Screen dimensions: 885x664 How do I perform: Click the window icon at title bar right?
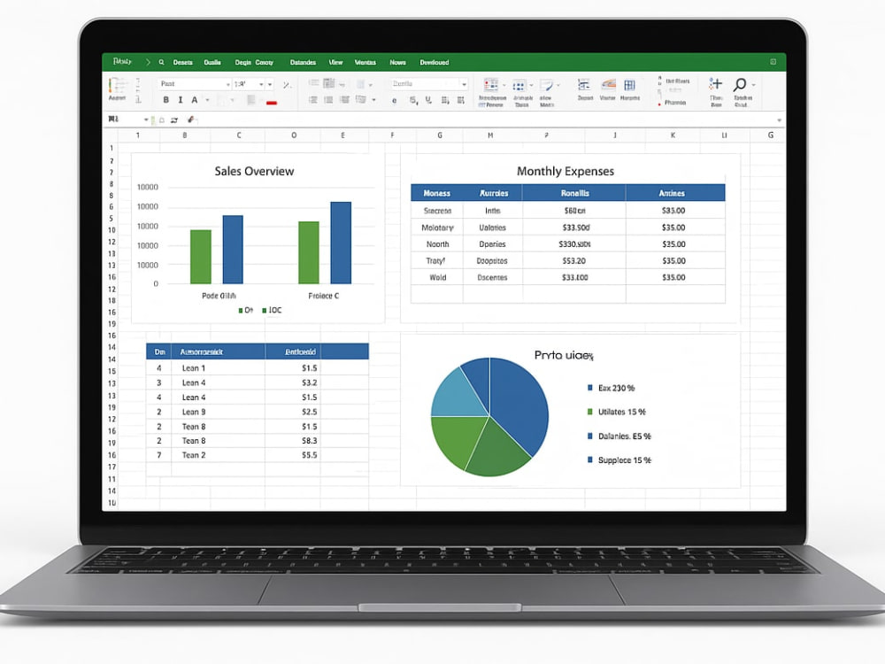(x=773, y=62)
